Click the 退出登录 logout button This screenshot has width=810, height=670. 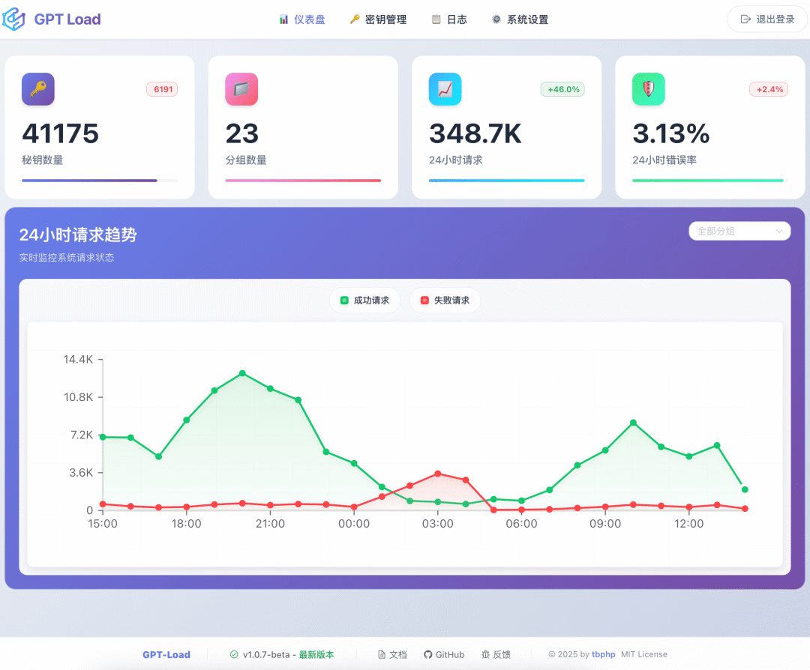pos(766,19)
